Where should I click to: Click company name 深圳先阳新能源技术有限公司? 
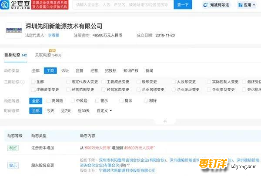64,26
